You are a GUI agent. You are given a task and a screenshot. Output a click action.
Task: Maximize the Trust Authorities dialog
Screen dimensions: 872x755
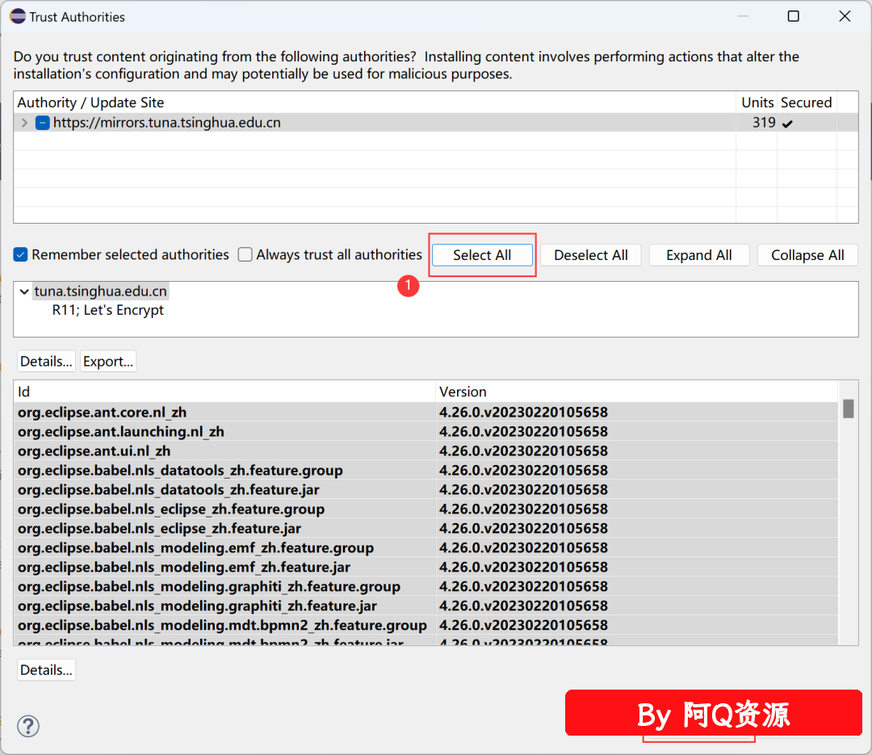[x=794, y=16]
